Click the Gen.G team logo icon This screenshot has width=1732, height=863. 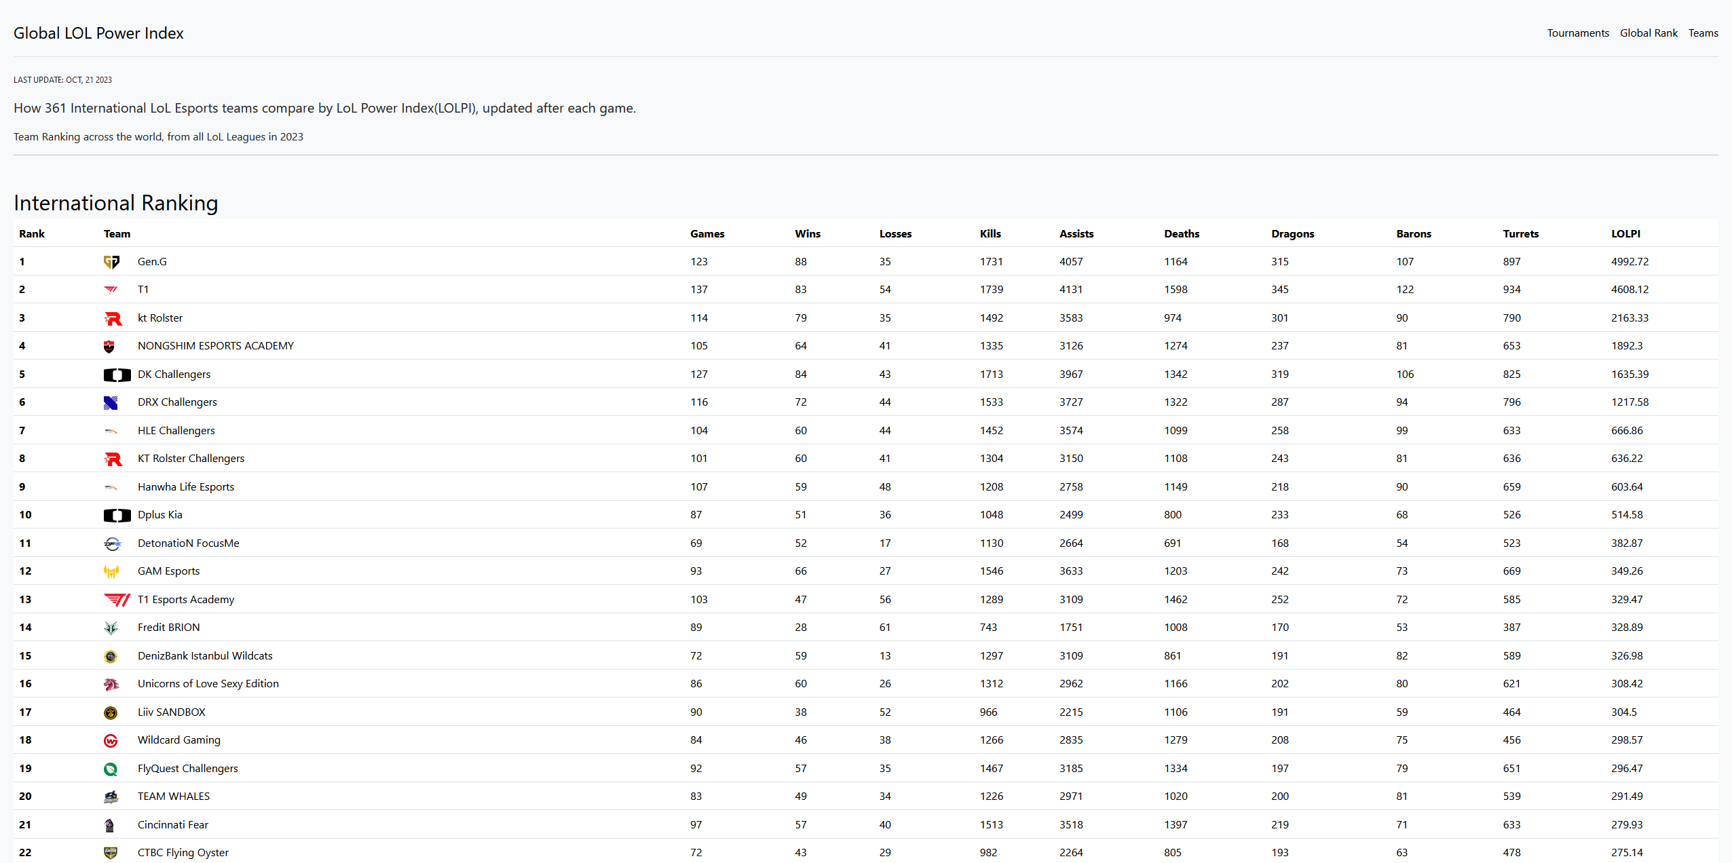click(111, 262)
